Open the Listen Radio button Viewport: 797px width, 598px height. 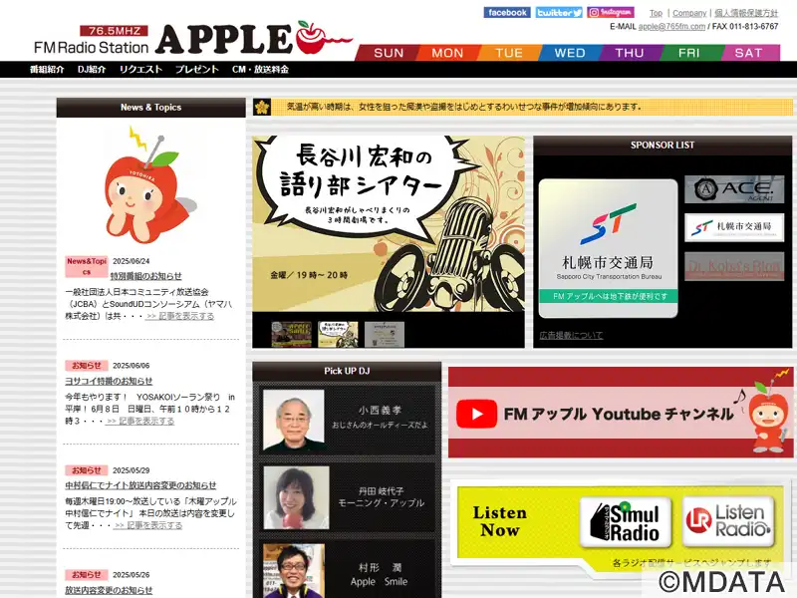point(728,521)
